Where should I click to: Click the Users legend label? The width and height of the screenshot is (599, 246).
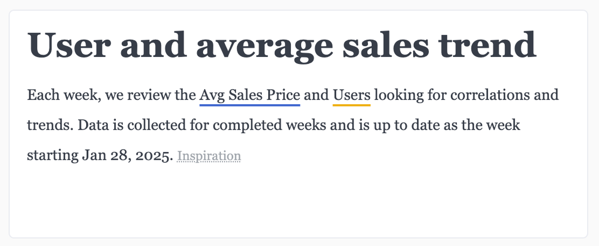351,96
